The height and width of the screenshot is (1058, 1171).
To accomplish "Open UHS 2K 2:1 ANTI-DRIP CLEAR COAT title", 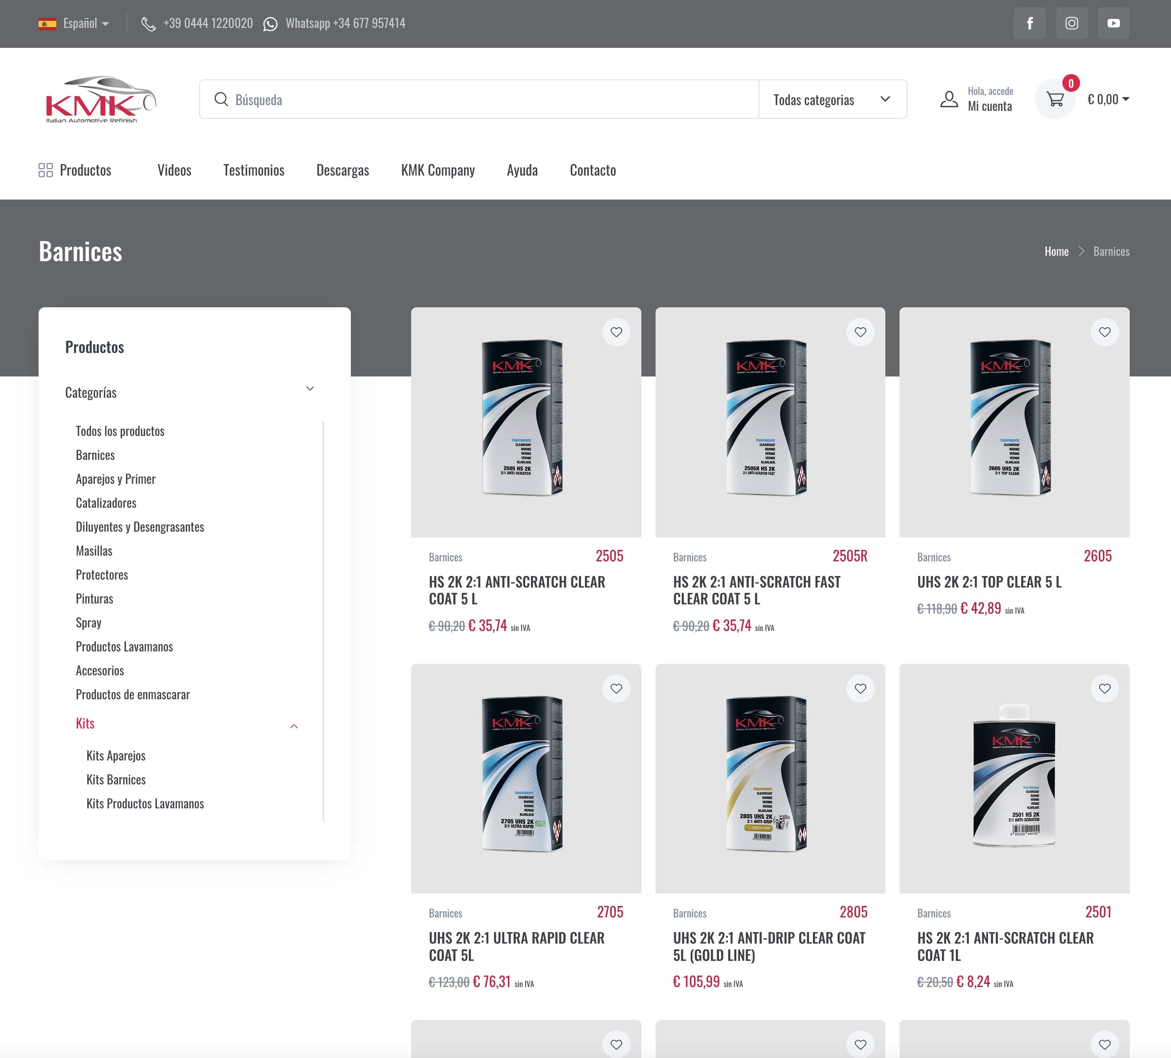I will (769, 947).
